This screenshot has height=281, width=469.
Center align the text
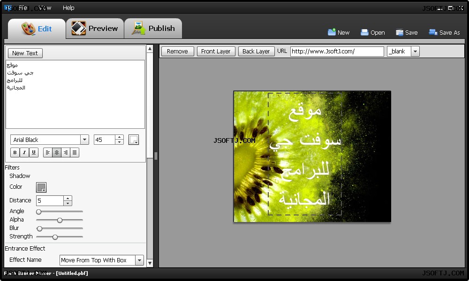pos(57,152)
